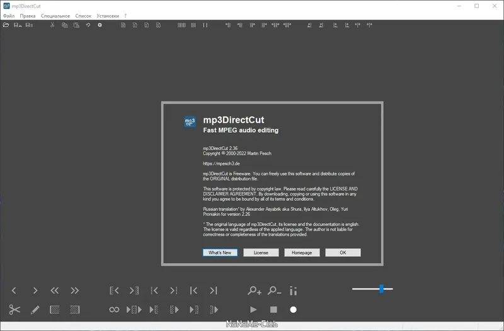Click the paste icon in top toolbar
The image size is (504, 331).
76,25
